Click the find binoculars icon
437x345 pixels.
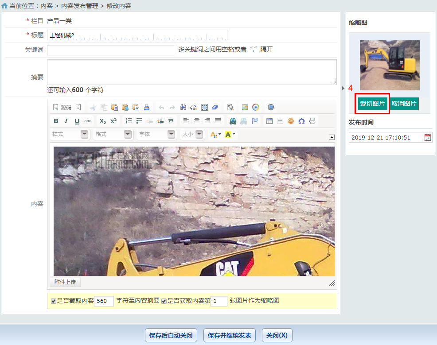click(183, 107)
